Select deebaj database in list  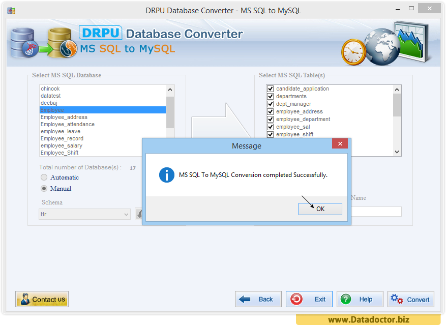103,103
